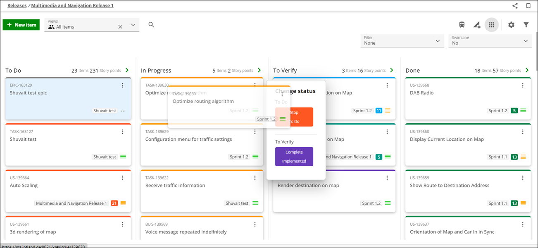Open the Swimlane dropdown
The image size is (538, 248).
click(490, 40)
